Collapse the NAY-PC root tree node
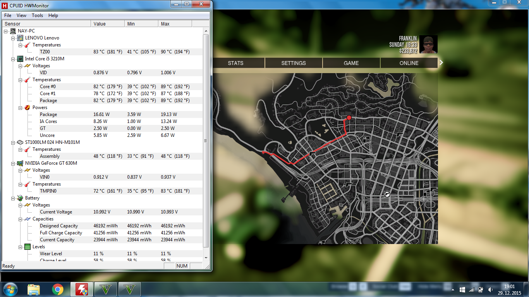The width and height of the screenshot is (529, 297). tap(6, 31)
